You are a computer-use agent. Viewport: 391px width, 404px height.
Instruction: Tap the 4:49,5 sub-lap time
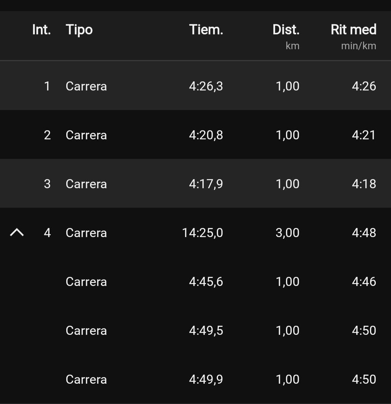[x=206, y=331]
